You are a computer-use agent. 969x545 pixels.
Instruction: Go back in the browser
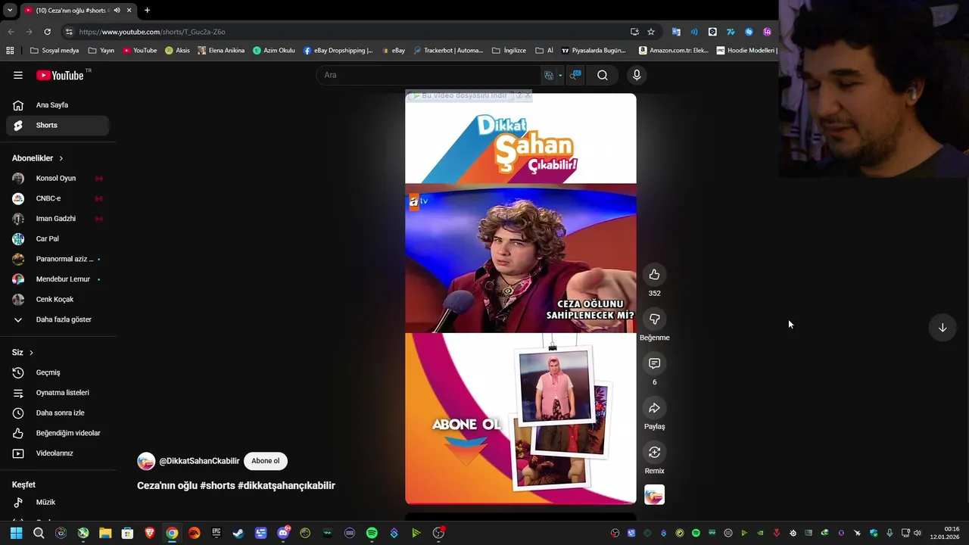(x=11, y=32)
